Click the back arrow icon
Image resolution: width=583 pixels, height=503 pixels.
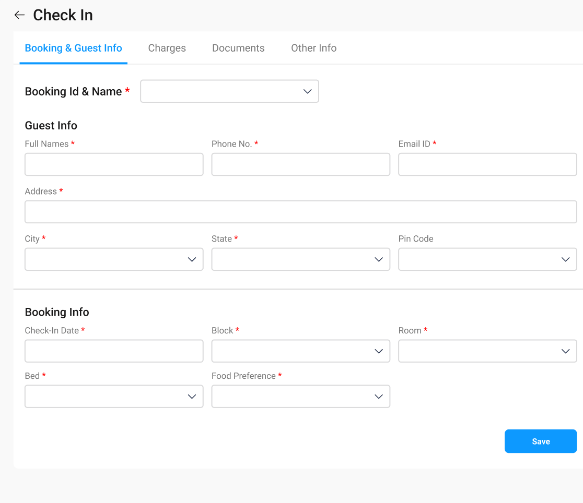point(19,15)
